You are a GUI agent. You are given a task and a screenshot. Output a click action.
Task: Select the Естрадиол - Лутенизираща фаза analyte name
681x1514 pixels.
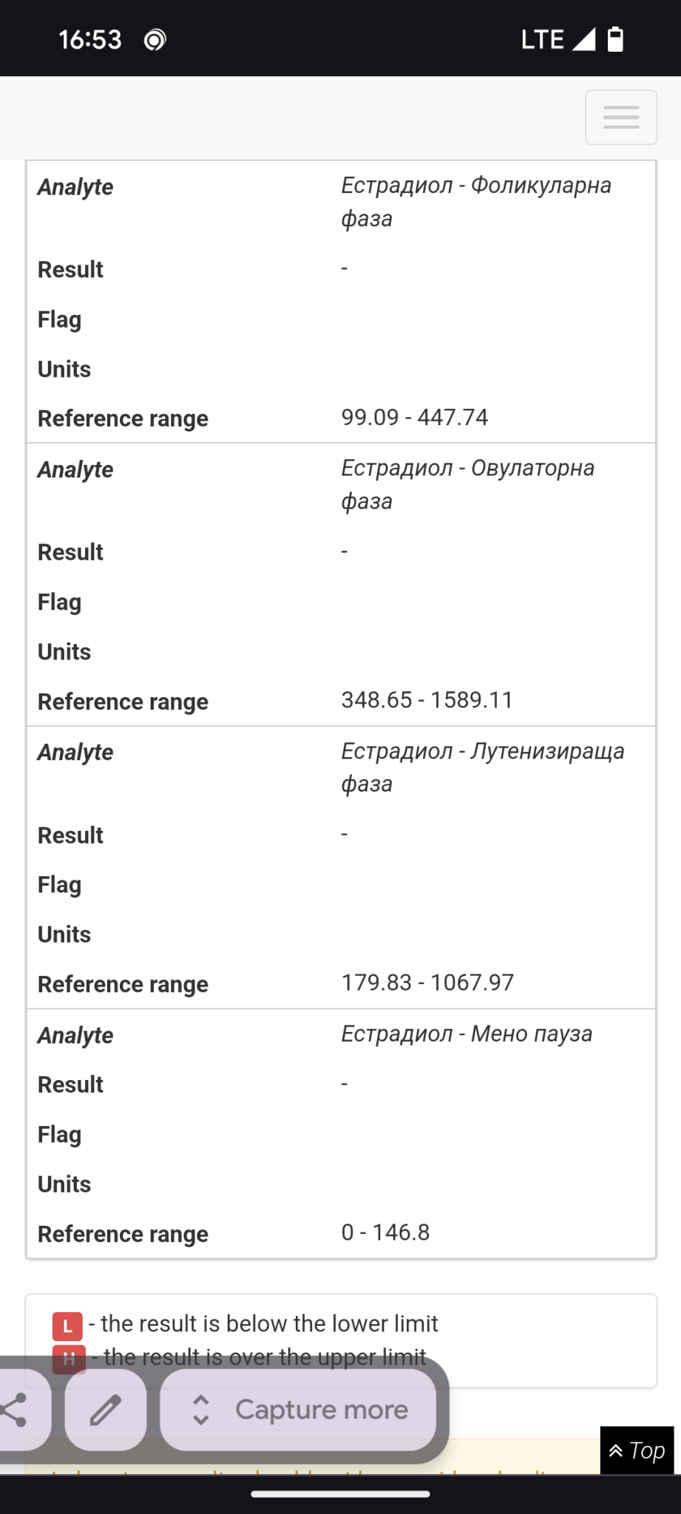click(x=482, y=767)
